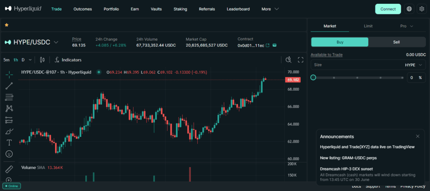Open the Outcomes page
The image size is (430, 191).
(x=83, y=9)
